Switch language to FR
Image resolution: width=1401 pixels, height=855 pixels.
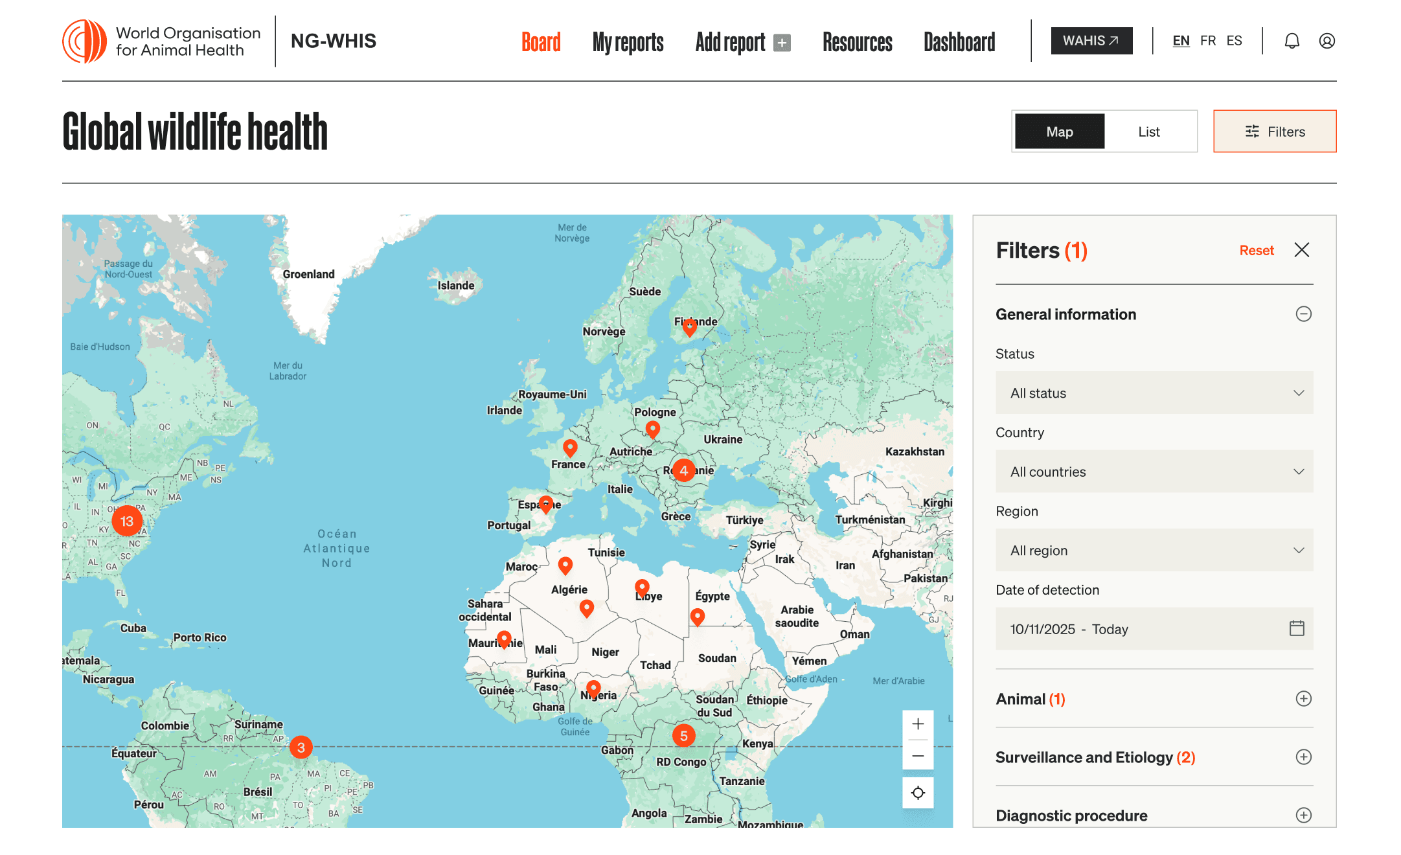pyautogui.click(x=1207, y=41)
